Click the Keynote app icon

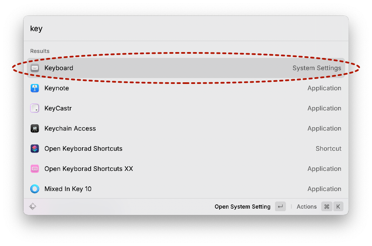click(35, 88)
